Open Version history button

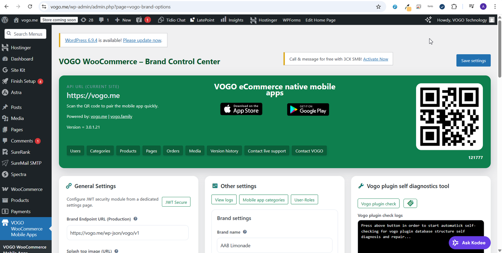point(224,151)
